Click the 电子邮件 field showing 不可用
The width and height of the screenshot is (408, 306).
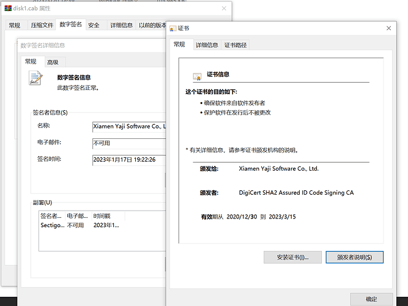(129, 143)
